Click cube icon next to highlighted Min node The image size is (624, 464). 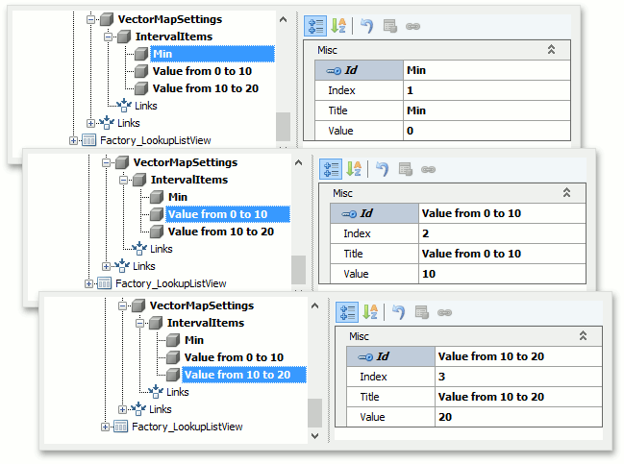point(141,55)
